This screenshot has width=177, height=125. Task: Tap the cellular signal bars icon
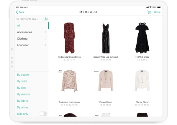[x=147, y=7]
